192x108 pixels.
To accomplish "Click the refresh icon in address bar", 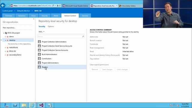I will pyautogui.click(x=60, y=6).
